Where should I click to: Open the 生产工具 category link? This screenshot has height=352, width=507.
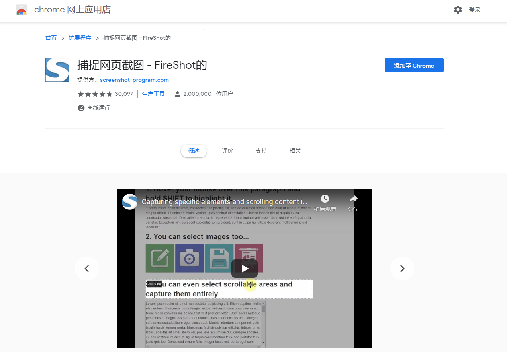tap(153, 94)
